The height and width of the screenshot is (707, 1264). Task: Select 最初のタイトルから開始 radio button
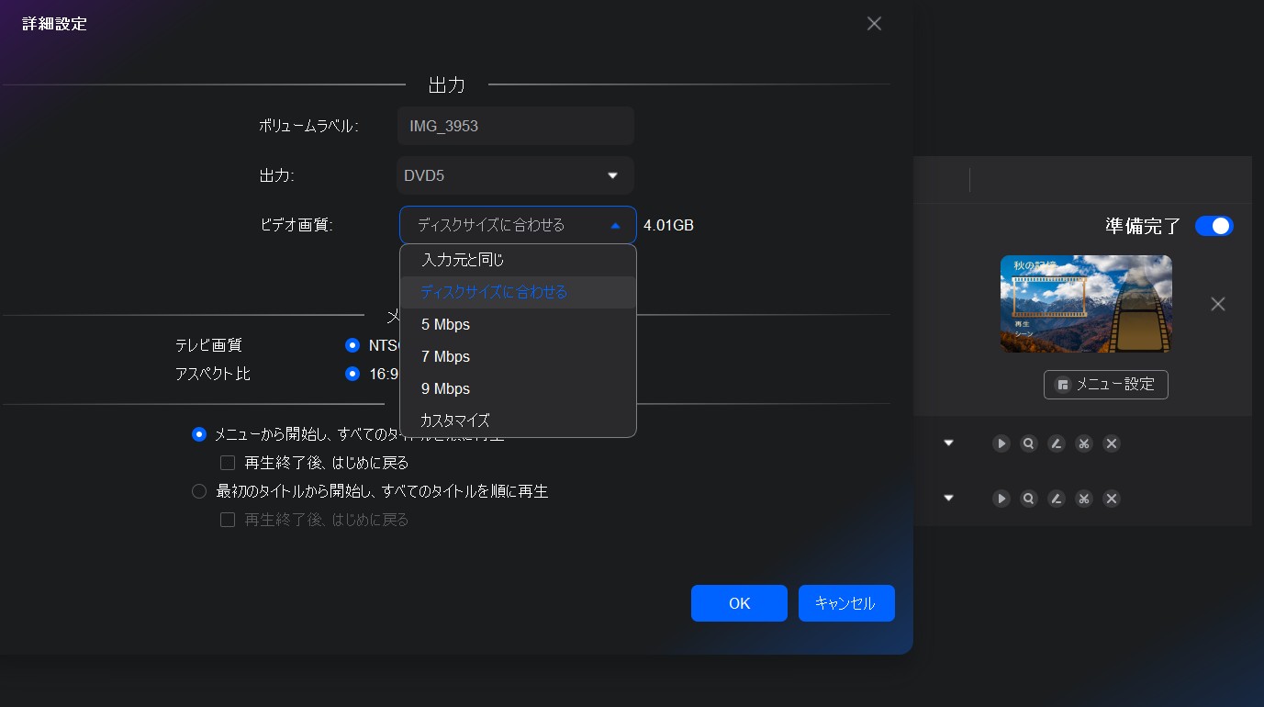pyautogui.click(x=199, y=490)
